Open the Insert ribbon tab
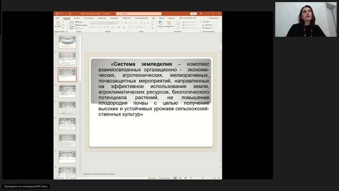339x191 pixels. [x=77, y=18]
